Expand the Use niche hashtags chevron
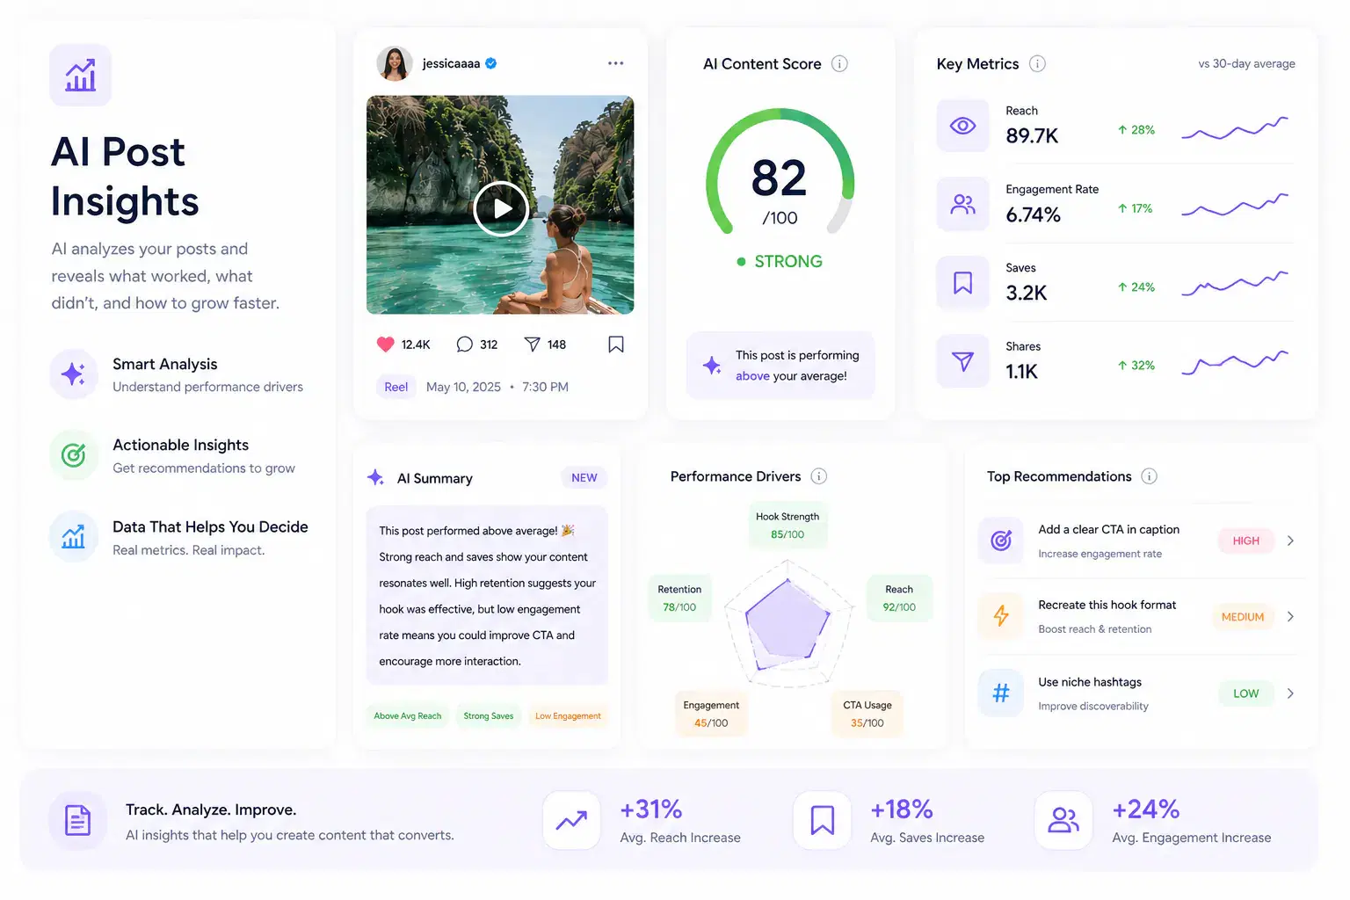Screen dimensions: 1350x900 point(1290,693)
